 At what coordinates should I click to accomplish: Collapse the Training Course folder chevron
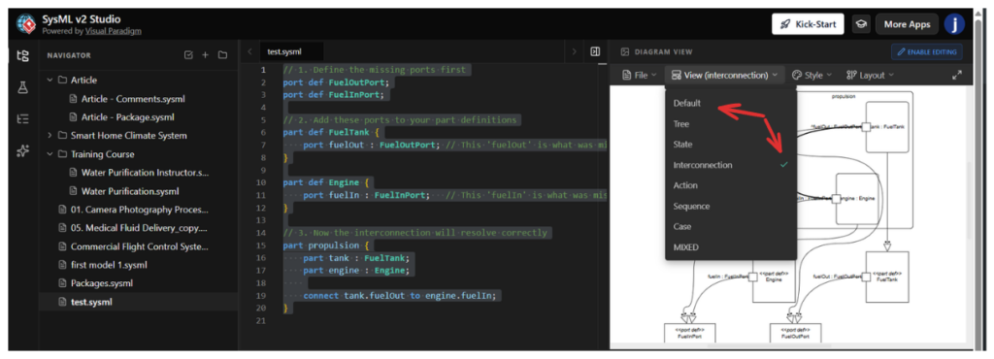coord(50,154)
